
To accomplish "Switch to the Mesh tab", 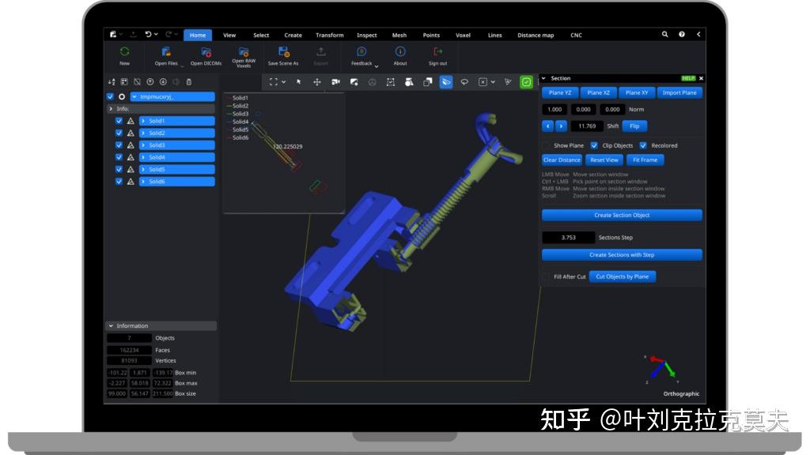I will coord(399,35).
